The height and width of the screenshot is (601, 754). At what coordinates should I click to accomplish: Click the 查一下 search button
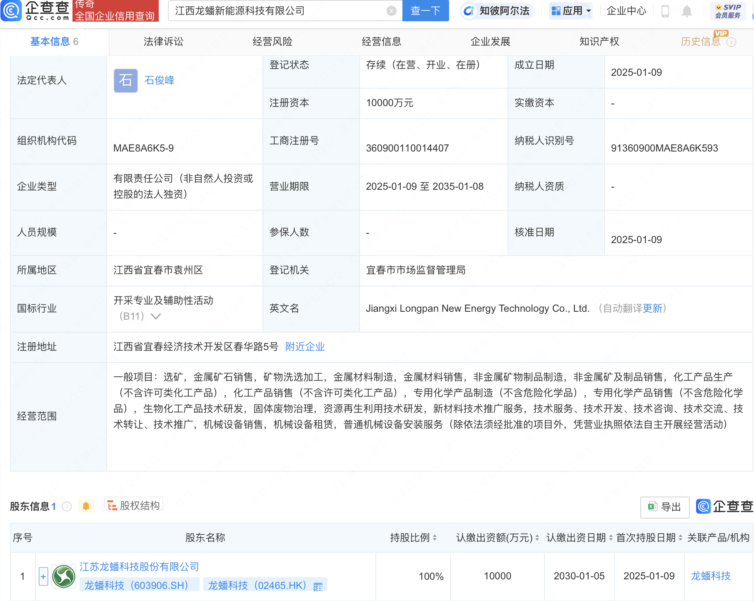click(425, 10)
